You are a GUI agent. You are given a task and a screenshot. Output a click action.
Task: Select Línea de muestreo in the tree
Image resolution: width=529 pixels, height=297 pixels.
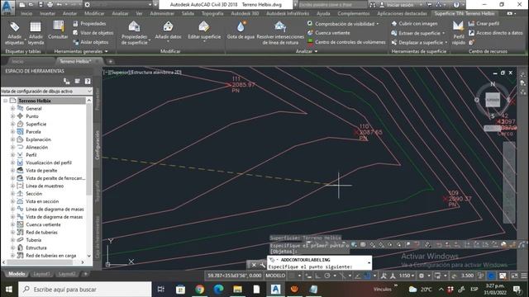tap(45, 186)
